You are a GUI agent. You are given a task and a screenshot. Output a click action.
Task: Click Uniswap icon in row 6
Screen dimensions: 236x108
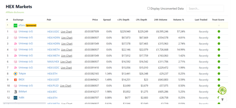pyautogui.click(x=15, y=62)
